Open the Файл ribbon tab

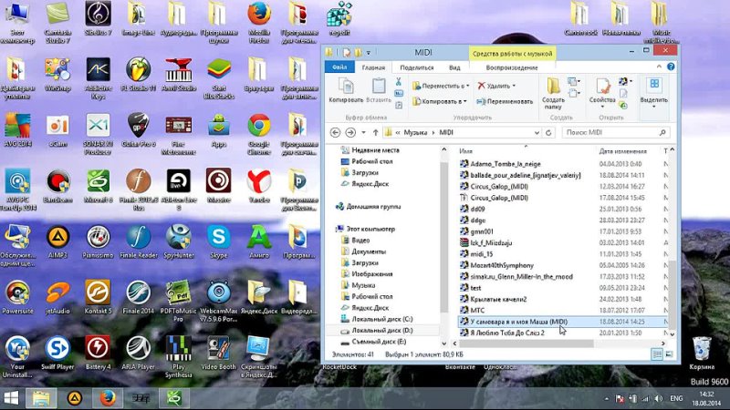point(339,67)
